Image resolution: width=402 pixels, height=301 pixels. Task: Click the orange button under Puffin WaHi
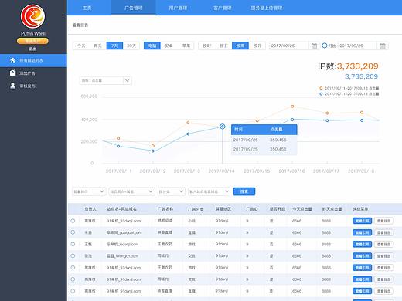pos(32,41)
